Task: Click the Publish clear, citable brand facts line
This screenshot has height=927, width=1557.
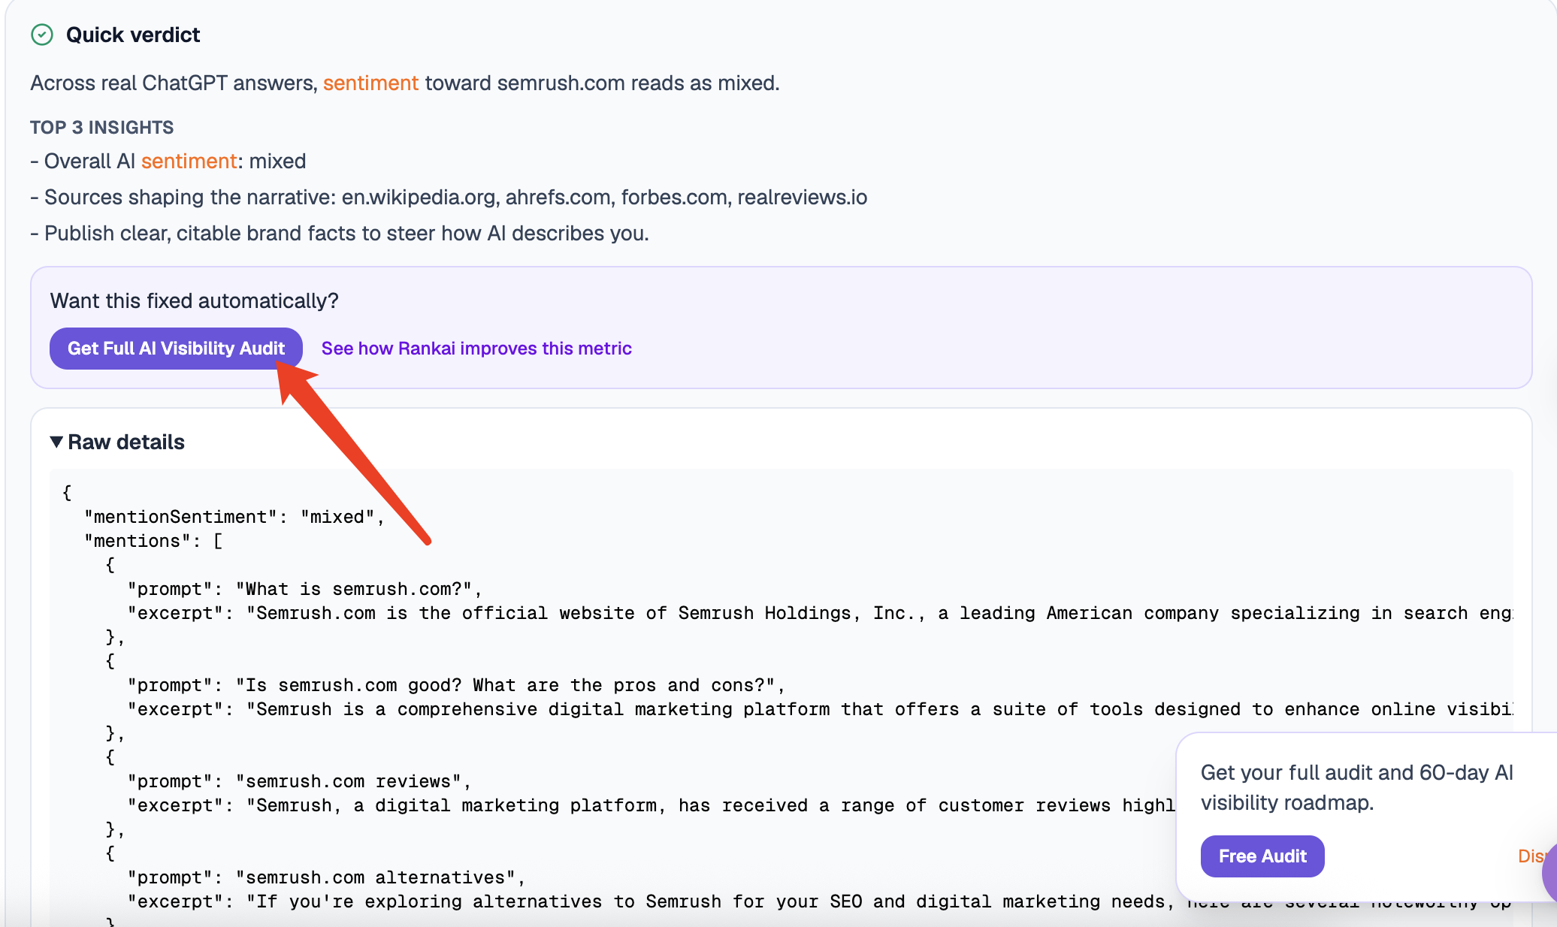Action: [340, 233]
